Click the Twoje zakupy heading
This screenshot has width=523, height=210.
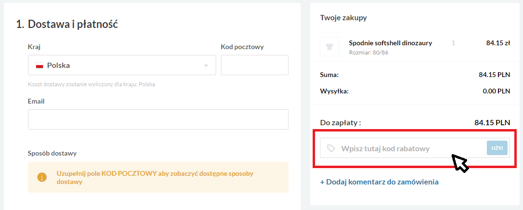344,18
